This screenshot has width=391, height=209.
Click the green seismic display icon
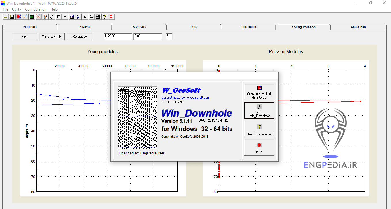tap(32, 16)
